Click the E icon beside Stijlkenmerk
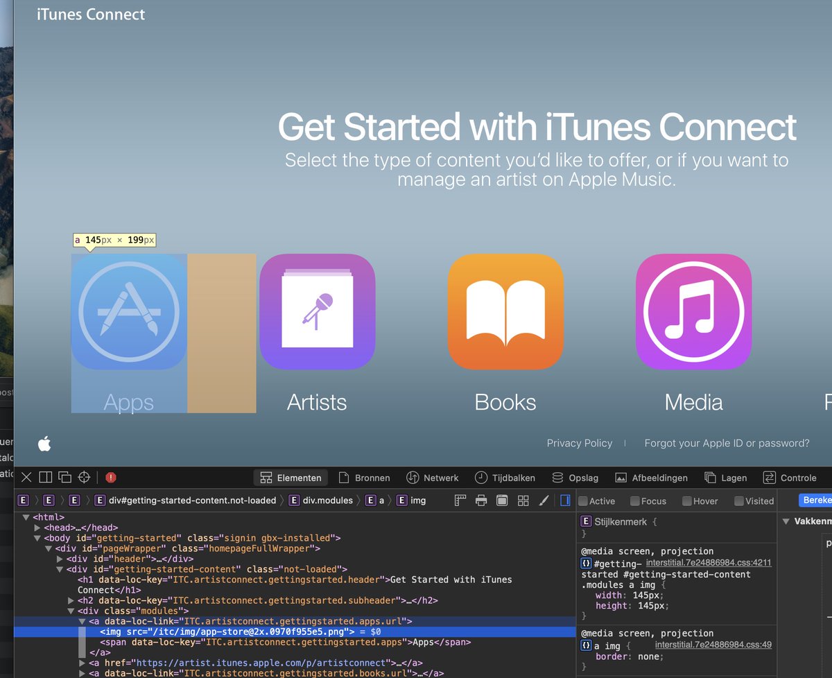This screenshot has height=678, width=832. [x=586, y=521]
